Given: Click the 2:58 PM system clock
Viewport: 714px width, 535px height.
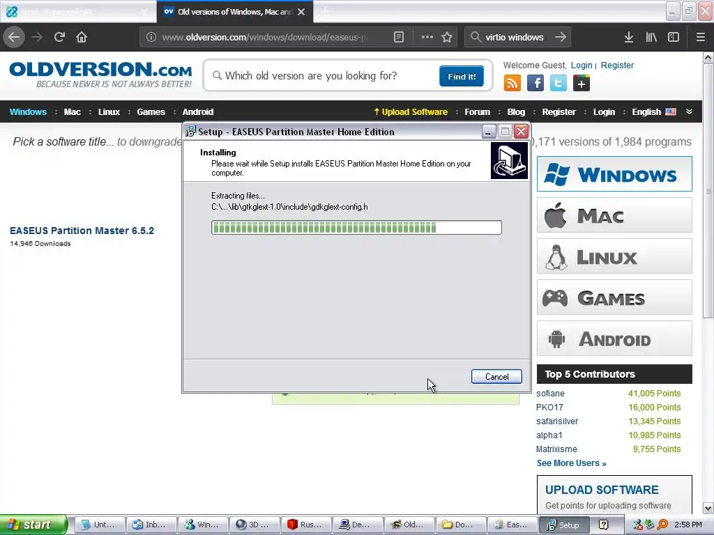Looking at the screenshot, I should (x=688, y=525).
